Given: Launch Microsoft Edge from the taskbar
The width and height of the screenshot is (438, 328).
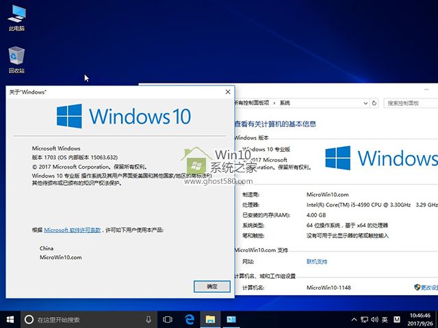Looking at the screenshot, I should pos(190,320).
